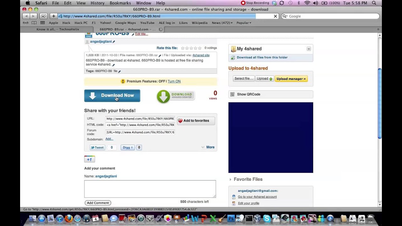Open the Bookmarks menu
The image size is (402, 226).
[x=120, y=3]
